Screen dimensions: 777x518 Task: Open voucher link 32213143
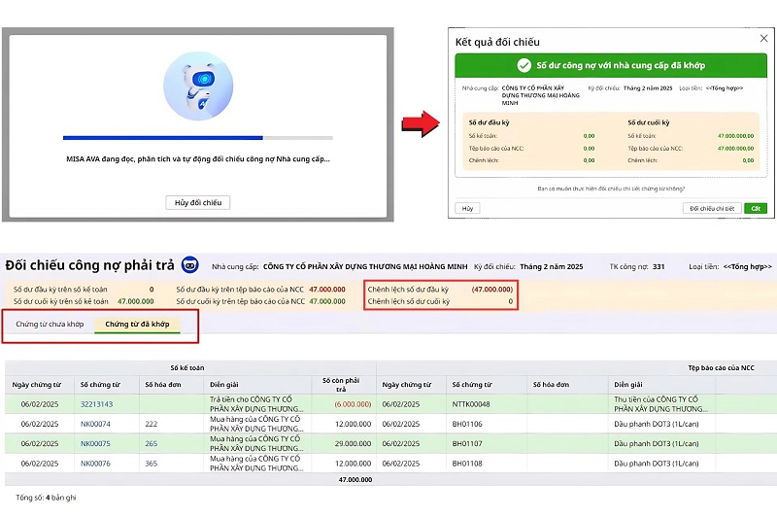(x=96, y=404)
